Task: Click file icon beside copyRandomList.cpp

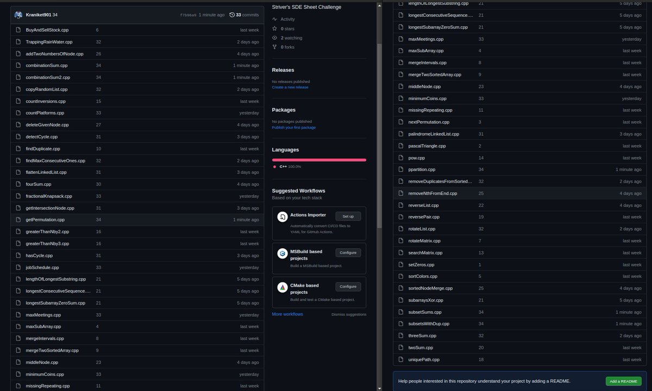Action: (x=18, y=89)
